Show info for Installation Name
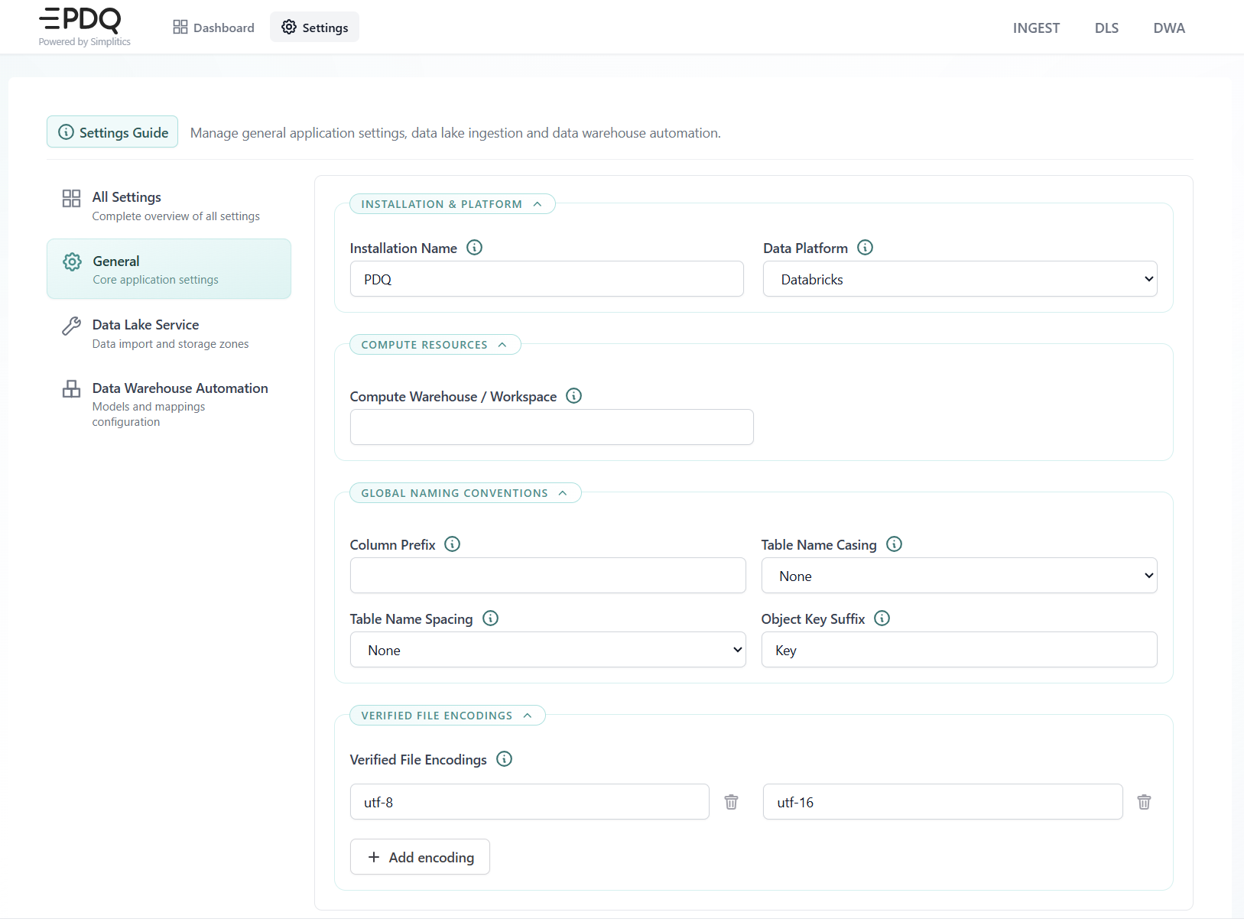 [x=475, y=248]
